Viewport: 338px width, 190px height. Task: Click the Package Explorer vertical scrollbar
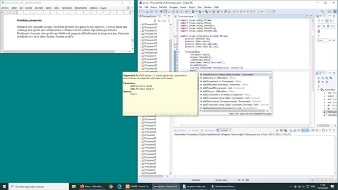pyautogui.click(x=171, y=98)
